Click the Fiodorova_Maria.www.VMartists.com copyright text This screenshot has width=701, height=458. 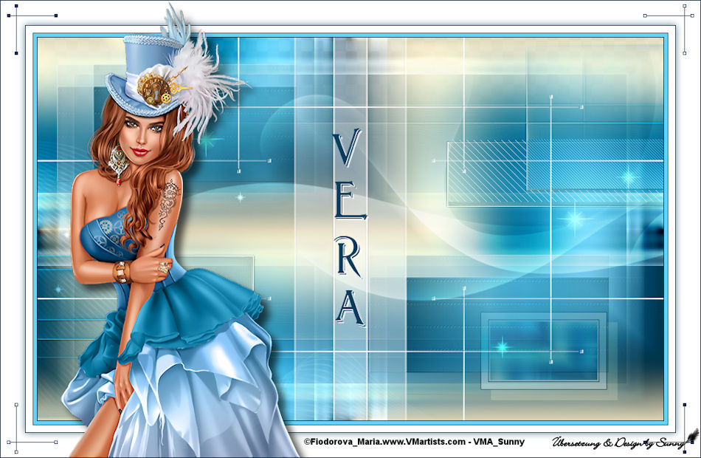(413, 442)
